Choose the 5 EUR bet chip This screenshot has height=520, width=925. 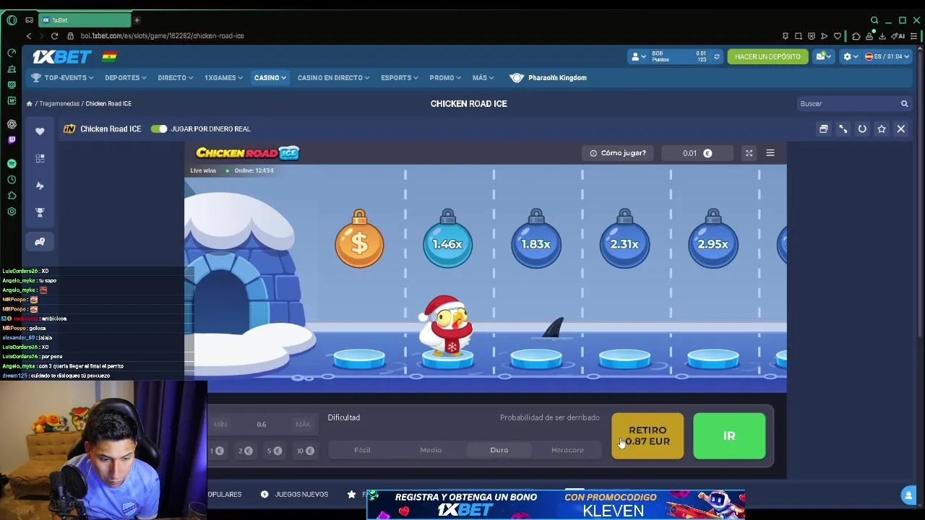pos(274,451)
